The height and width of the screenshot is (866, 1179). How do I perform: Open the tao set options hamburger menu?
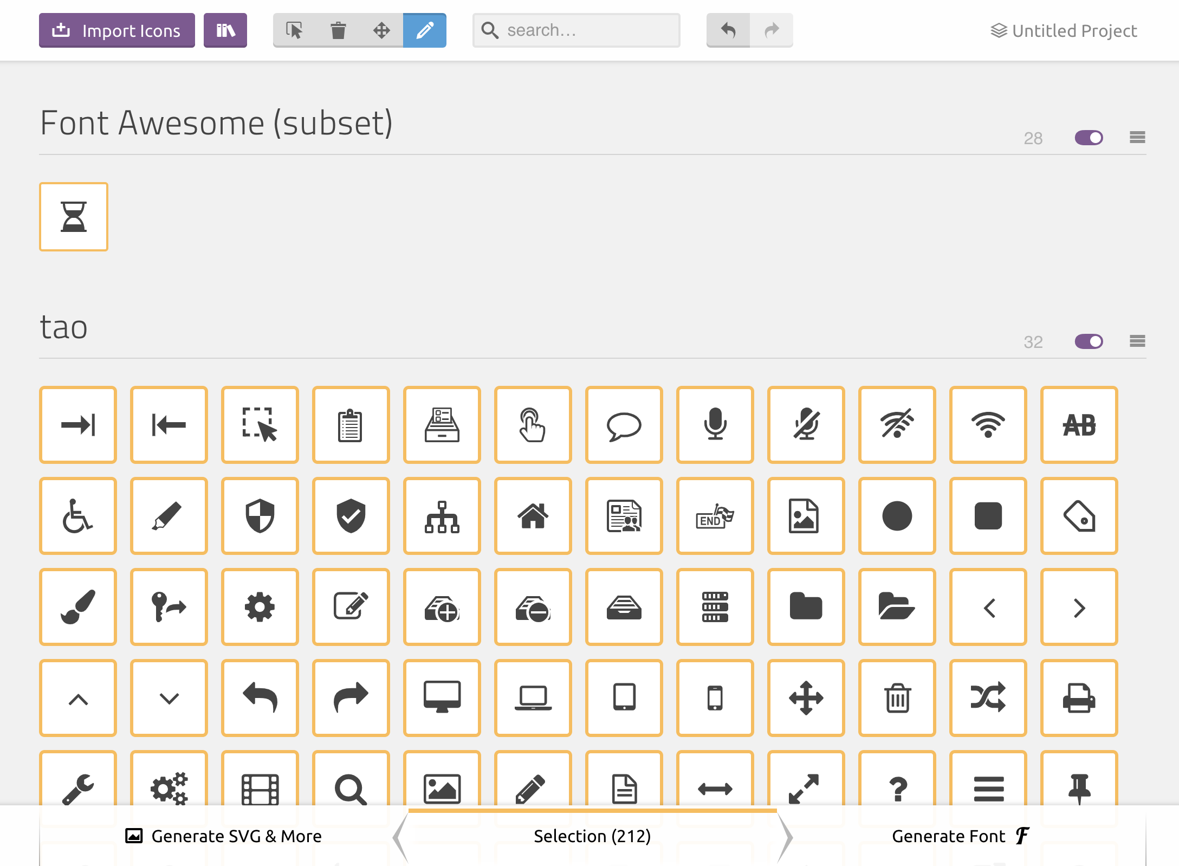pyautogui.click(x=1136, y=341)
